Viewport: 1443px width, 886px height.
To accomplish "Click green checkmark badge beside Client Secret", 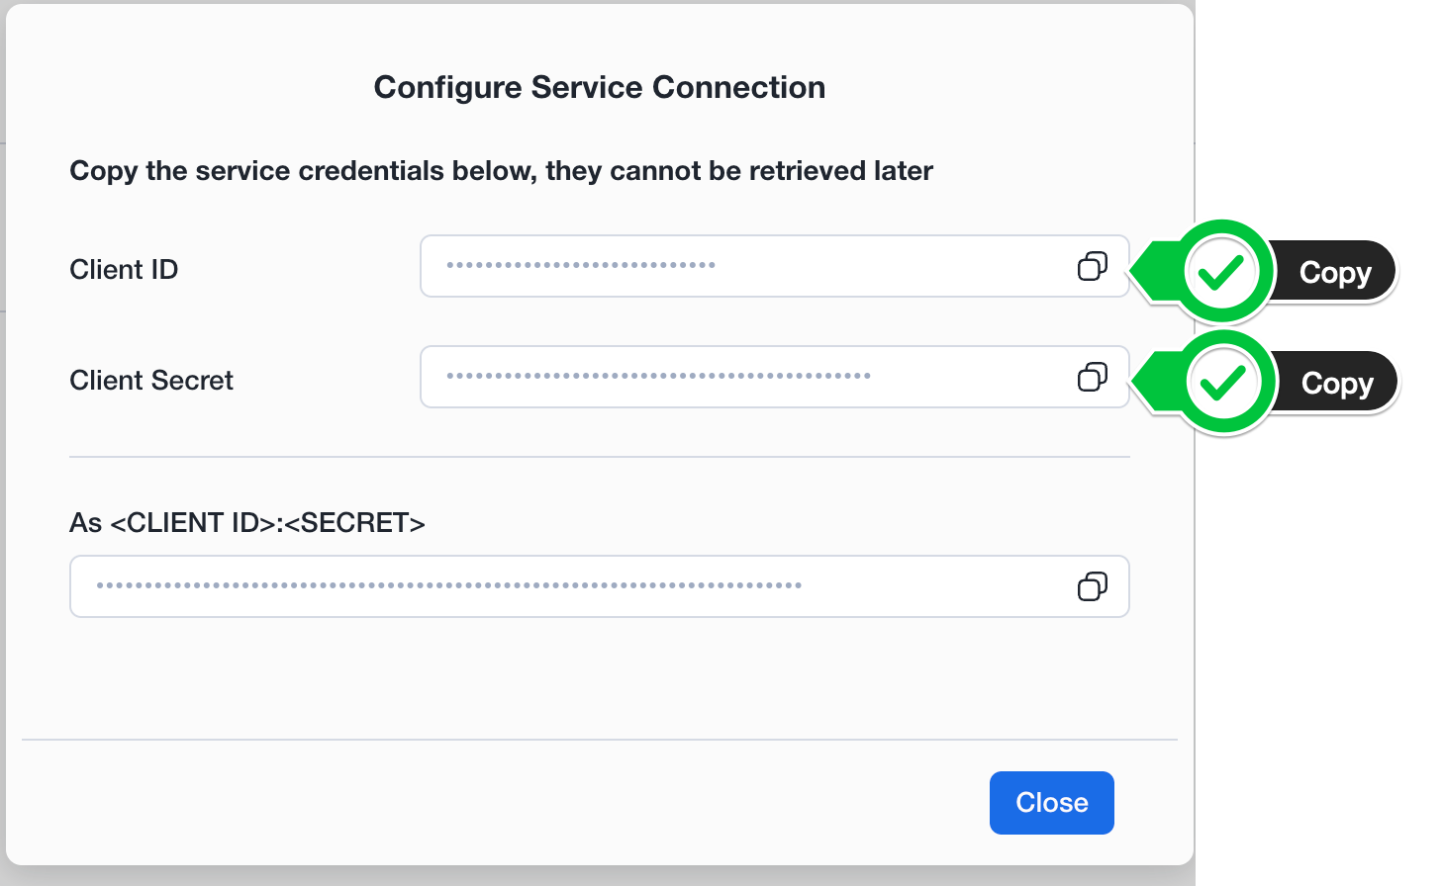I will [1224, 383].
